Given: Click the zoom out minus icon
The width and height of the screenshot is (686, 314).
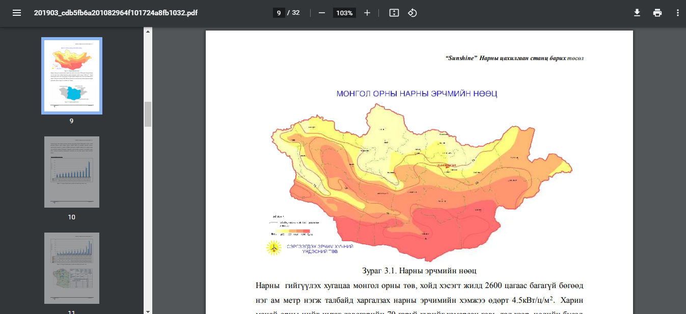Looking at the screenshot, I should point(322,13).
